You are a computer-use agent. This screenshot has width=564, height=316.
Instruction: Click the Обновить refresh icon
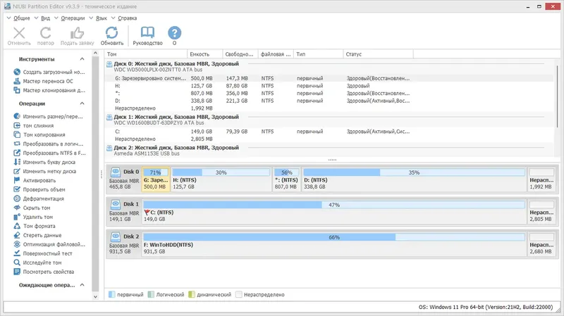coord(111,32)
